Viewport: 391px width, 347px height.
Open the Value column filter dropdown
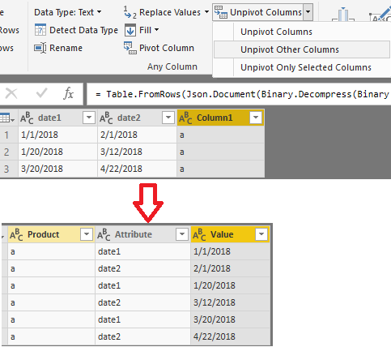[261, 234]
